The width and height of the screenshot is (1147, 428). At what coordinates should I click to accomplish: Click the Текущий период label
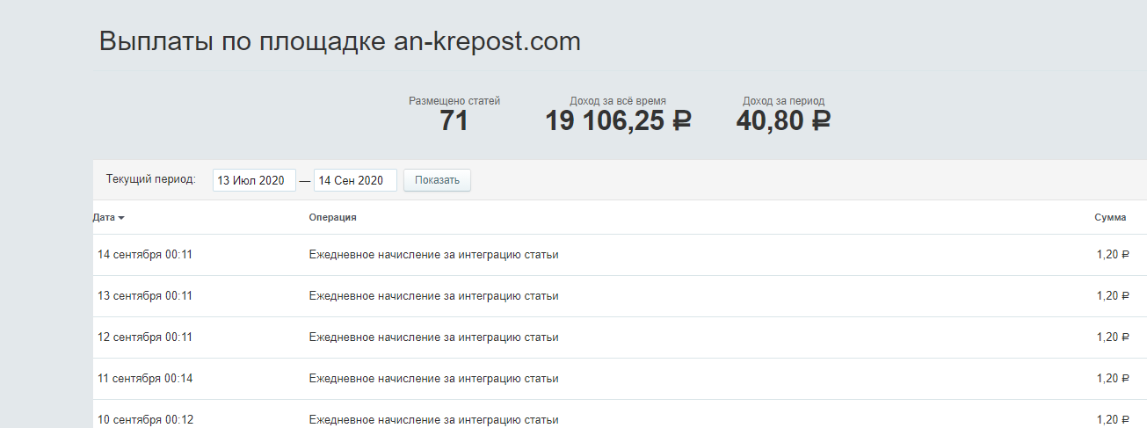click(150, 179)
